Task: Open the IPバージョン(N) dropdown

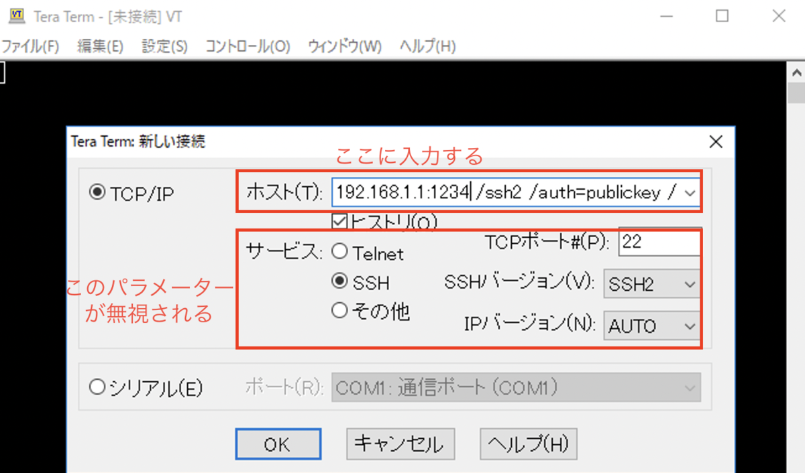Action: tap(652, 326)
